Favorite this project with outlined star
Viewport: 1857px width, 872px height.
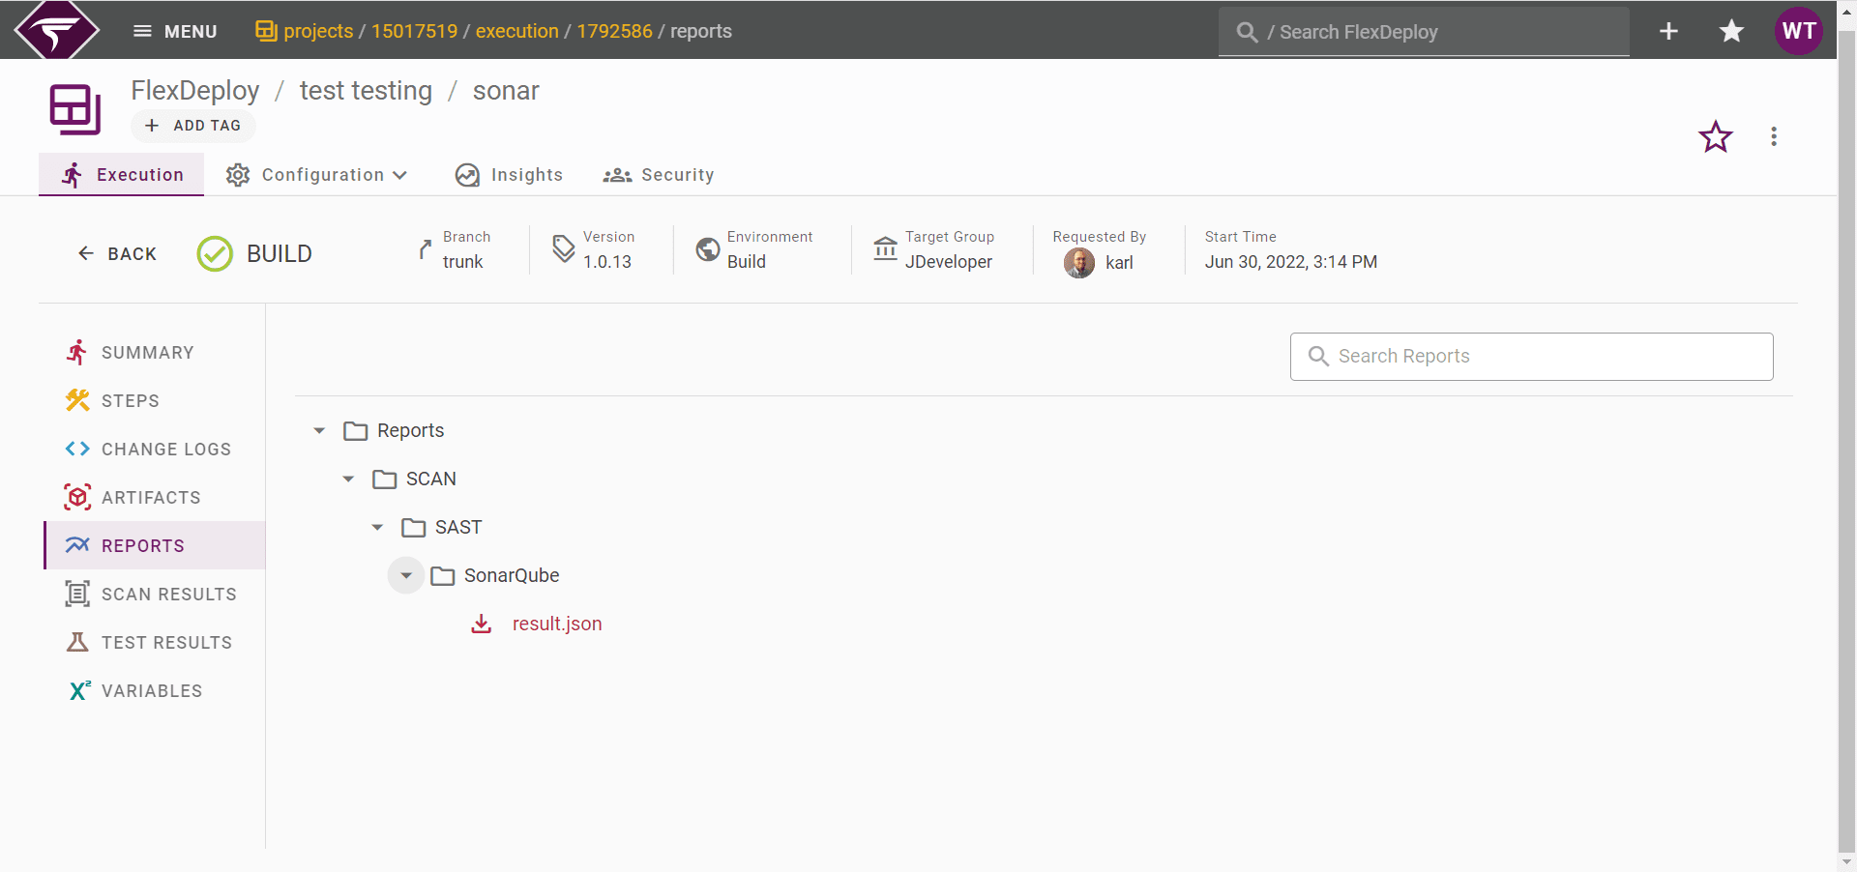(x=1716, y=136)
